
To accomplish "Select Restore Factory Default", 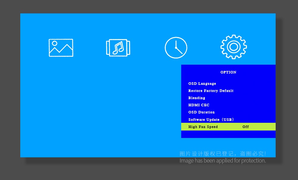I will coord(211,91).
